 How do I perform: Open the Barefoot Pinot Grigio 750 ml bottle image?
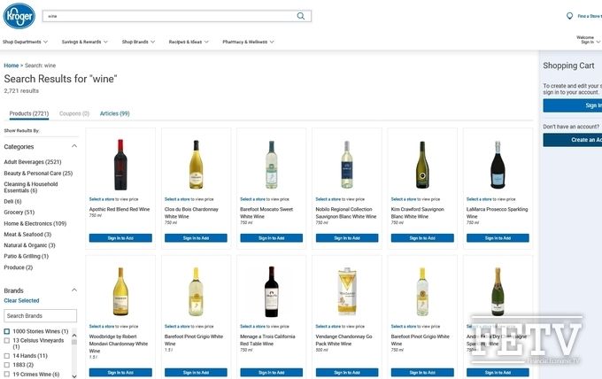(x=422, y=291)
